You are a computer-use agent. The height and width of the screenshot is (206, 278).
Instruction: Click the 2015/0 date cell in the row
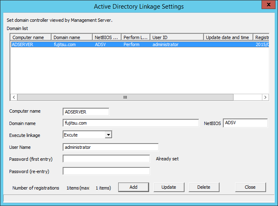[x=262, y=44]
